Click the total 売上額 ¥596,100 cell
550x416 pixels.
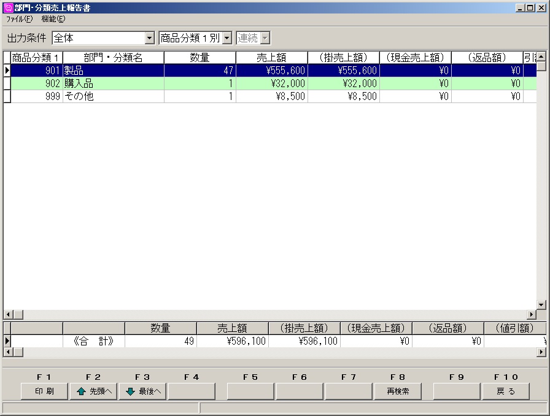click(x=233, y=341)
